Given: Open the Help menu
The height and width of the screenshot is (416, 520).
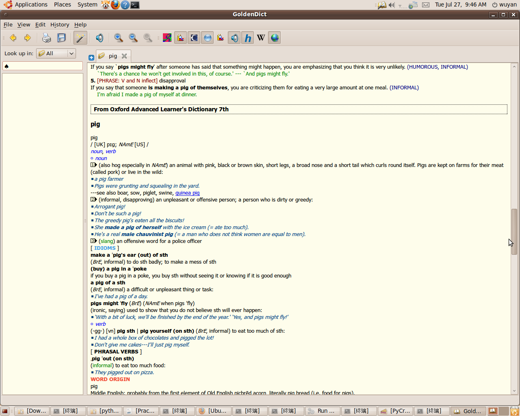Looking at the screenshot, I should coord(80,24).
